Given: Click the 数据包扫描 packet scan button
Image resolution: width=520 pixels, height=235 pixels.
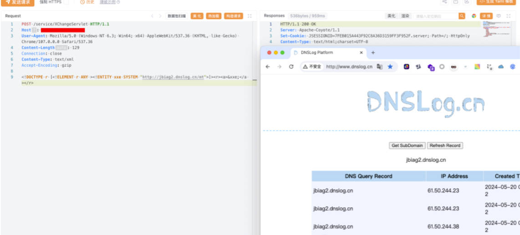Looking at the screenshot, I should pyautogui.click(x=177, y=16).
